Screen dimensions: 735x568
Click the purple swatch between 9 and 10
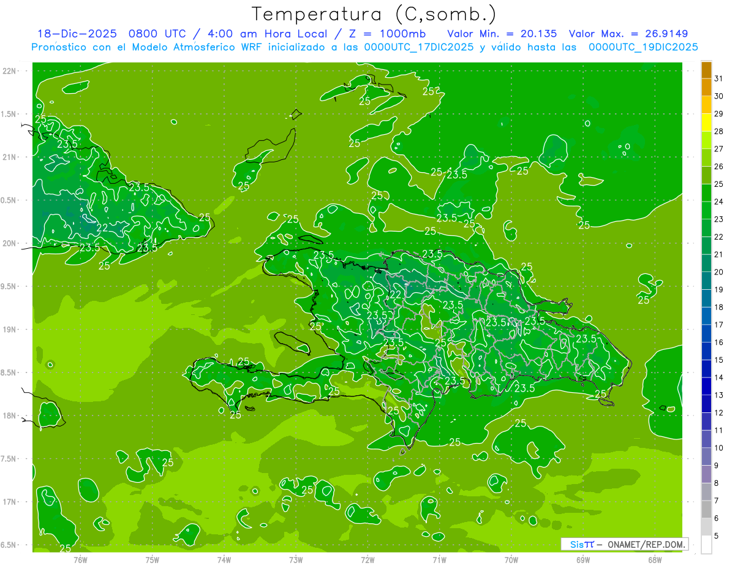(x=706, y=456)
